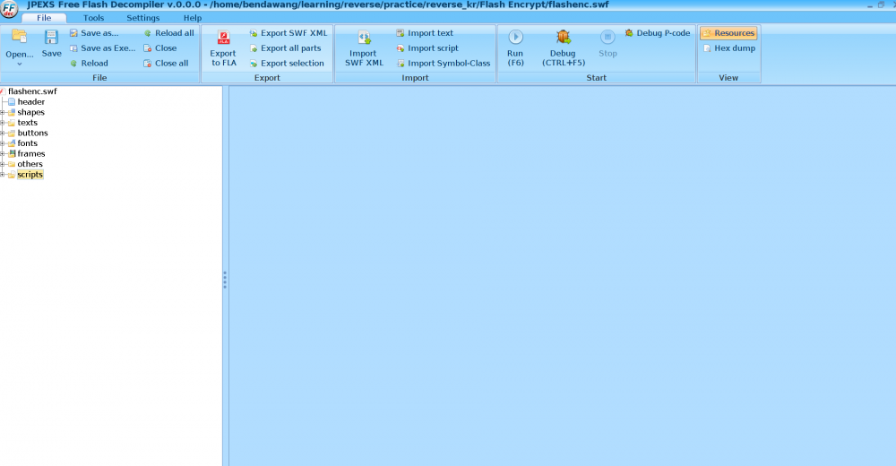Select the fonts tree label
Viewport: 896px width, 466px height.
click(x=28, y=143)
